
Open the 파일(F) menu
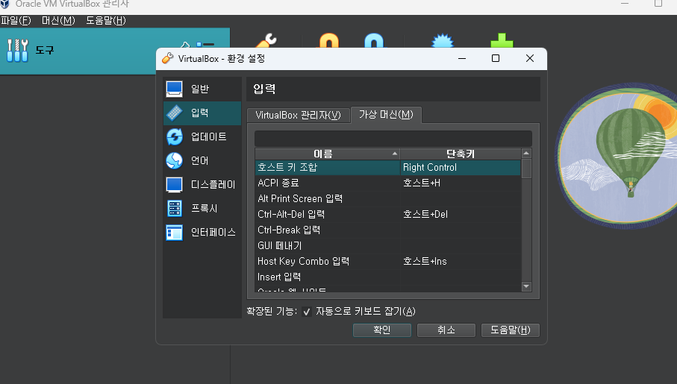coord(16,21)
